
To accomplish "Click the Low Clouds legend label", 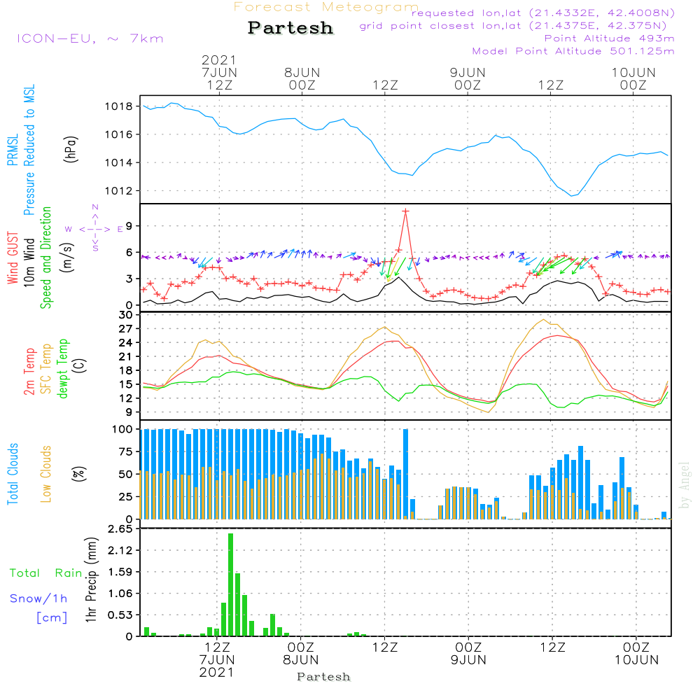I will pos(46,474).
